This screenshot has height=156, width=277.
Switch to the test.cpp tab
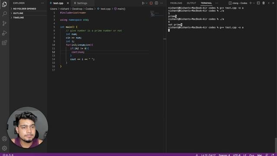(58, 3)
